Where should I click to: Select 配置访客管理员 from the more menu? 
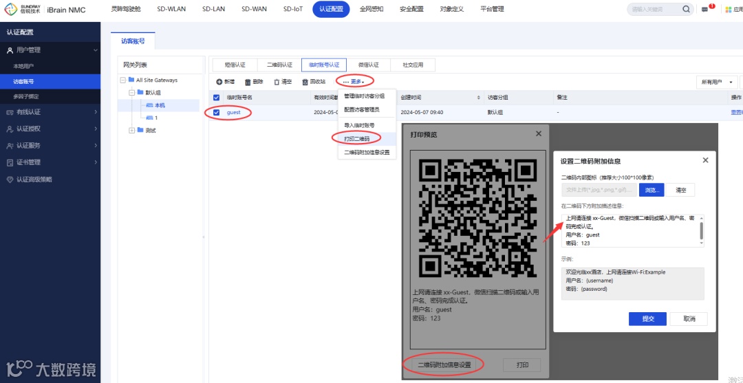pos(367,109)
